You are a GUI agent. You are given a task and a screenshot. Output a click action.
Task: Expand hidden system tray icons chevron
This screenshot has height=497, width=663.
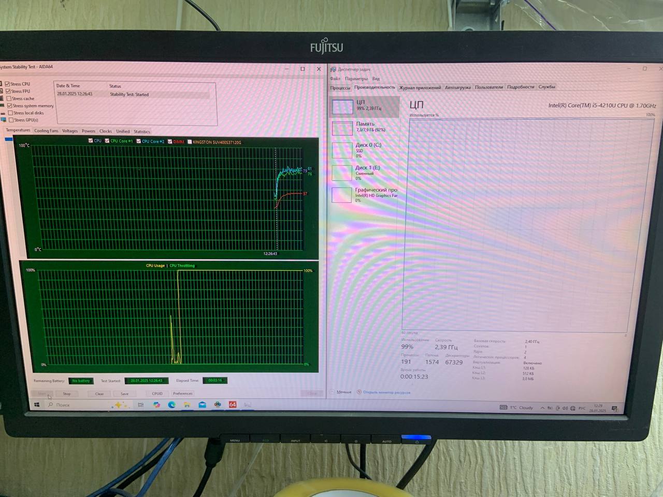tap(542, 408)
